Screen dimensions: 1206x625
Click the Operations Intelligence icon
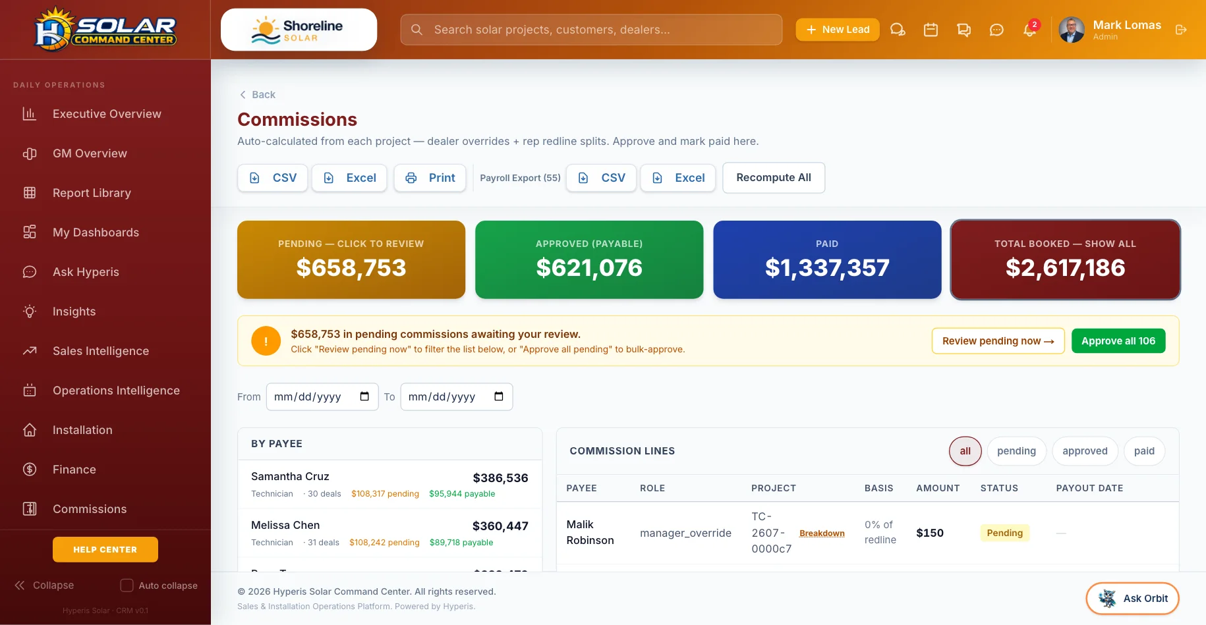coord(30,391)
